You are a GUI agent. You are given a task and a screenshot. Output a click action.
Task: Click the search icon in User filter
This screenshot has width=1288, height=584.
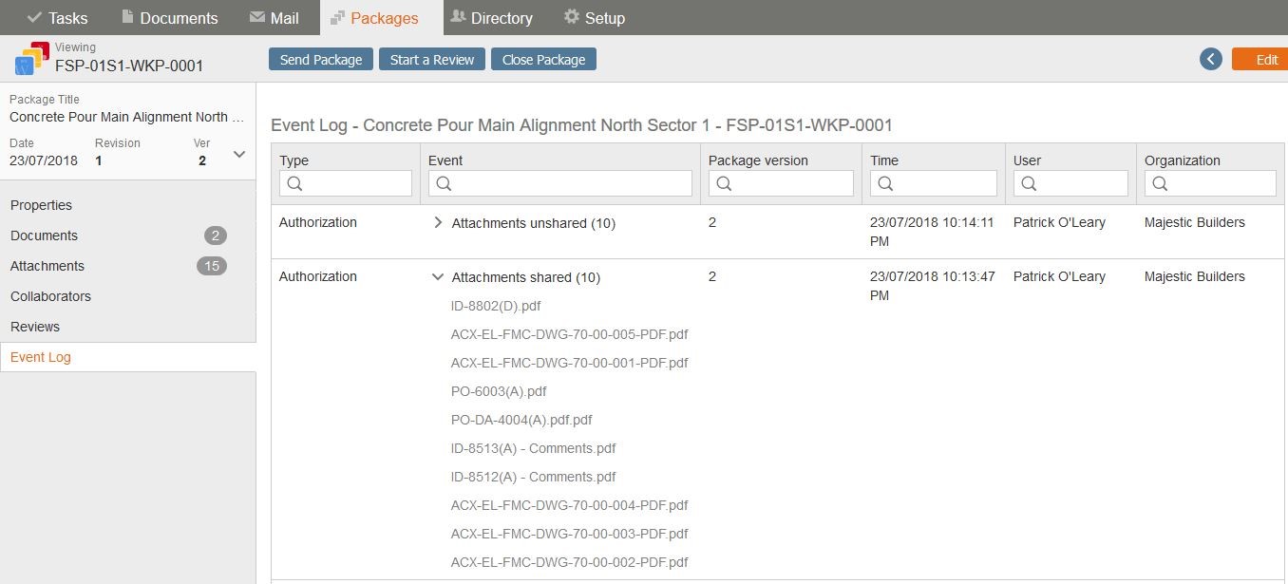pyautogui.click(x=1029, y=184)
